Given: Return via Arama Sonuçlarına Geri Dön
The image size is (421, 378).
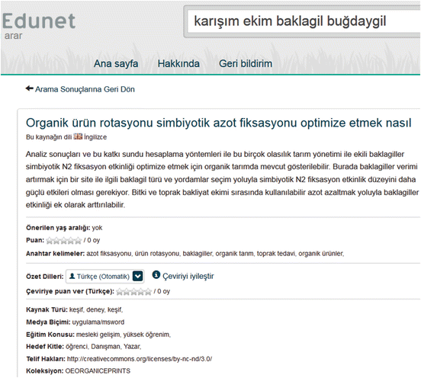Looking at the screenshot, I should (85, 89).
